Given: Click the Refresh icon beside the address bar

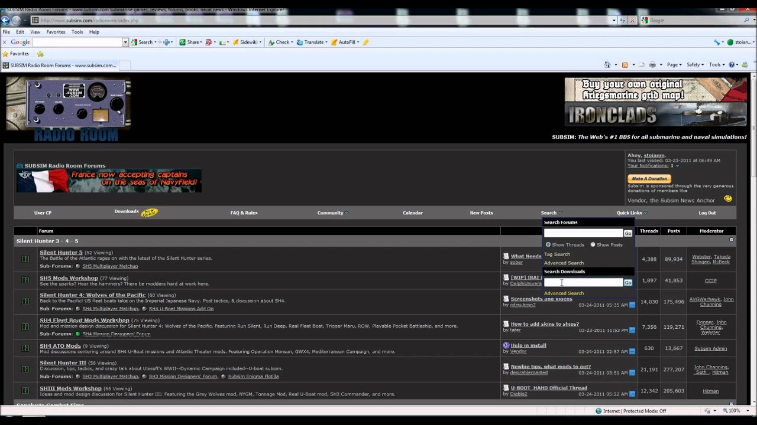Looking at the screenshot, I should click(x=623, y=20).
